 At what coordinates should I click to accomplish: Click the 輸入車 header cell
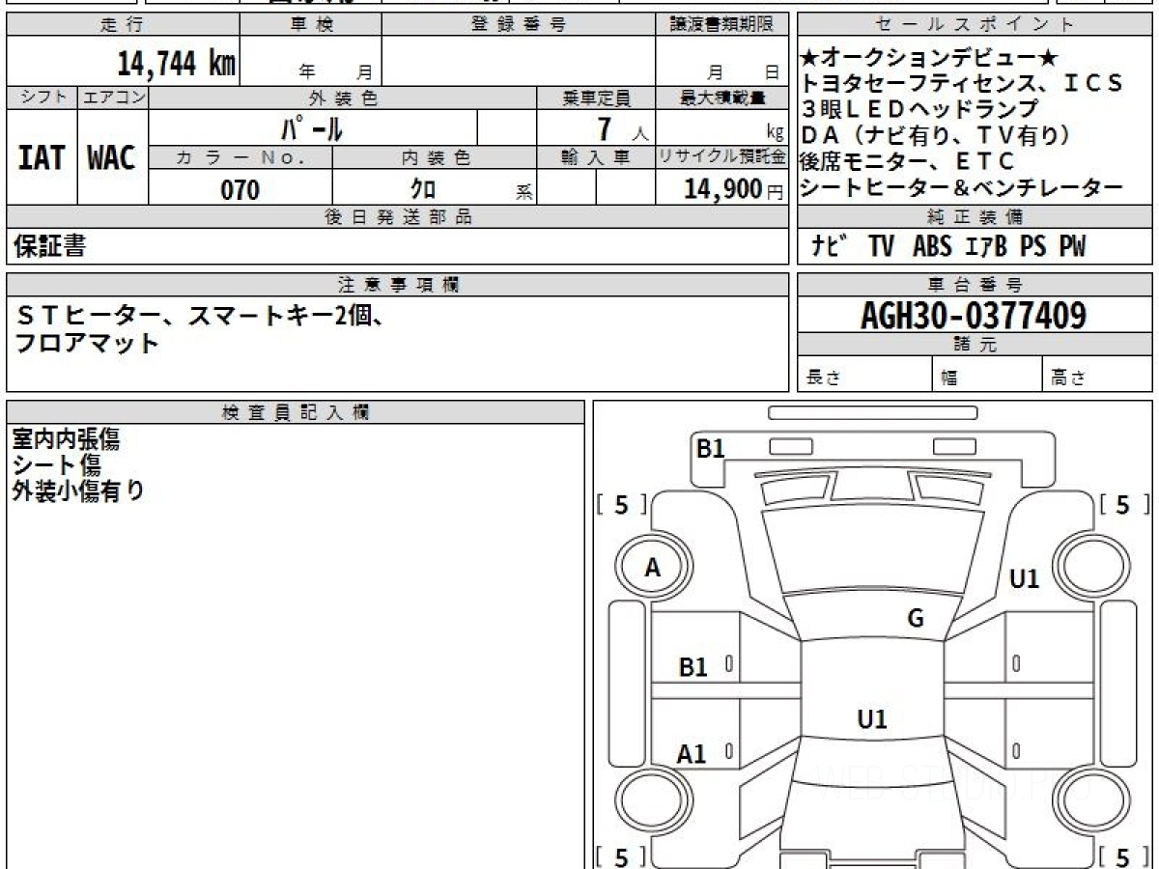596,157
